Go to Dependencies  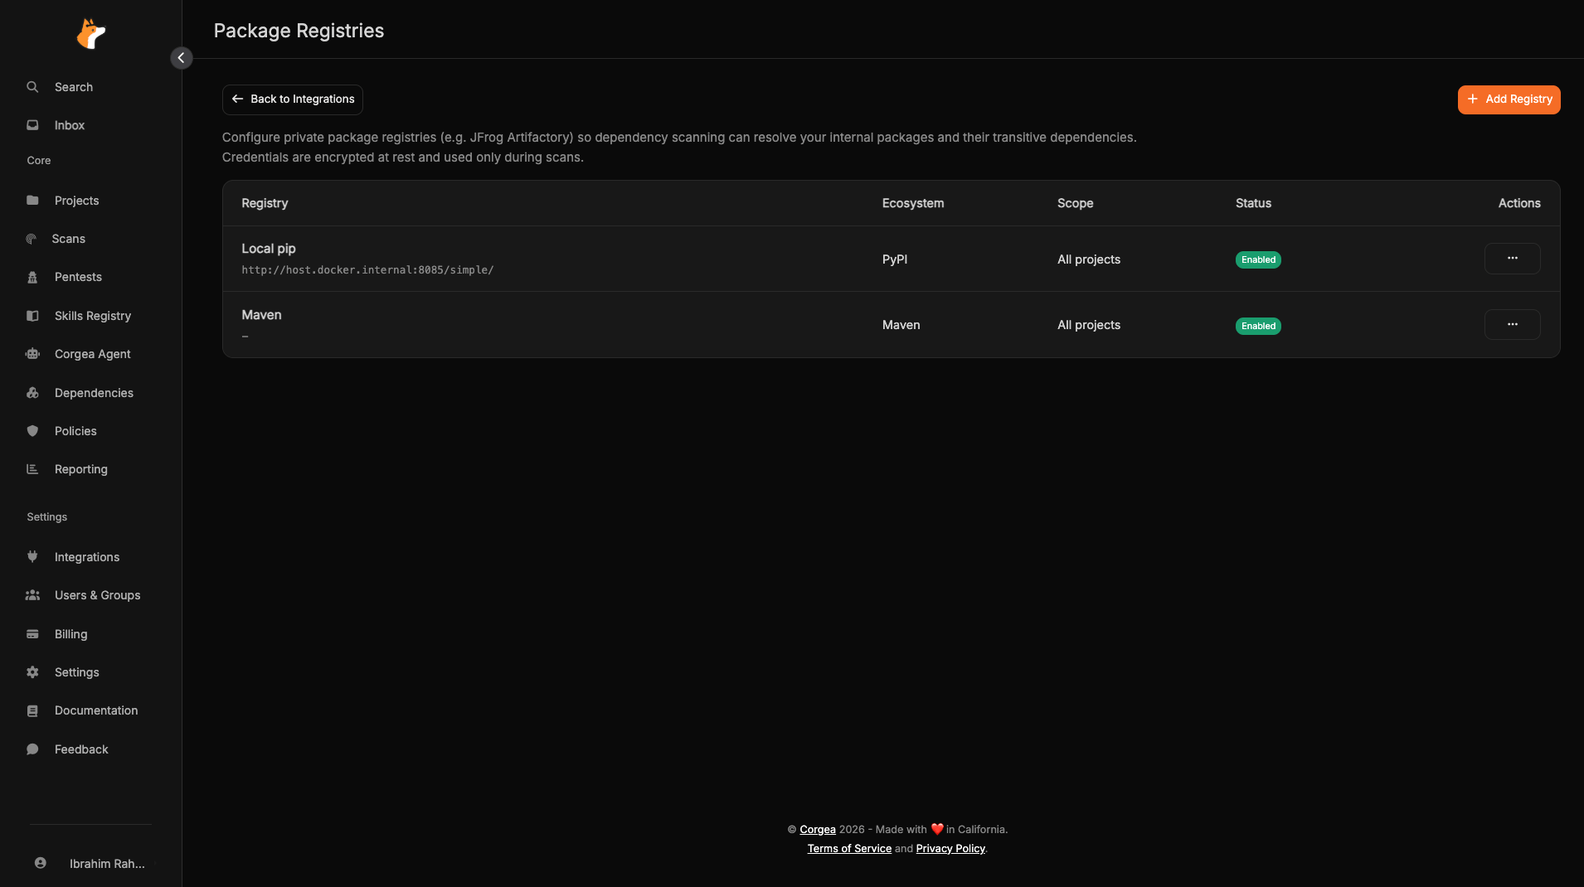(x=94, y=393)
